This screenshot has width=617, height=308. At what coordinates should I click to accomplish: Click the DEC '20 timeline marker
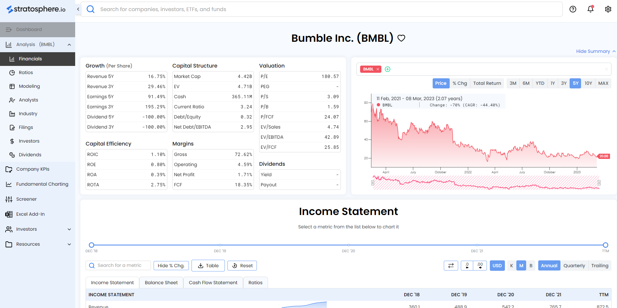point(349,245)
